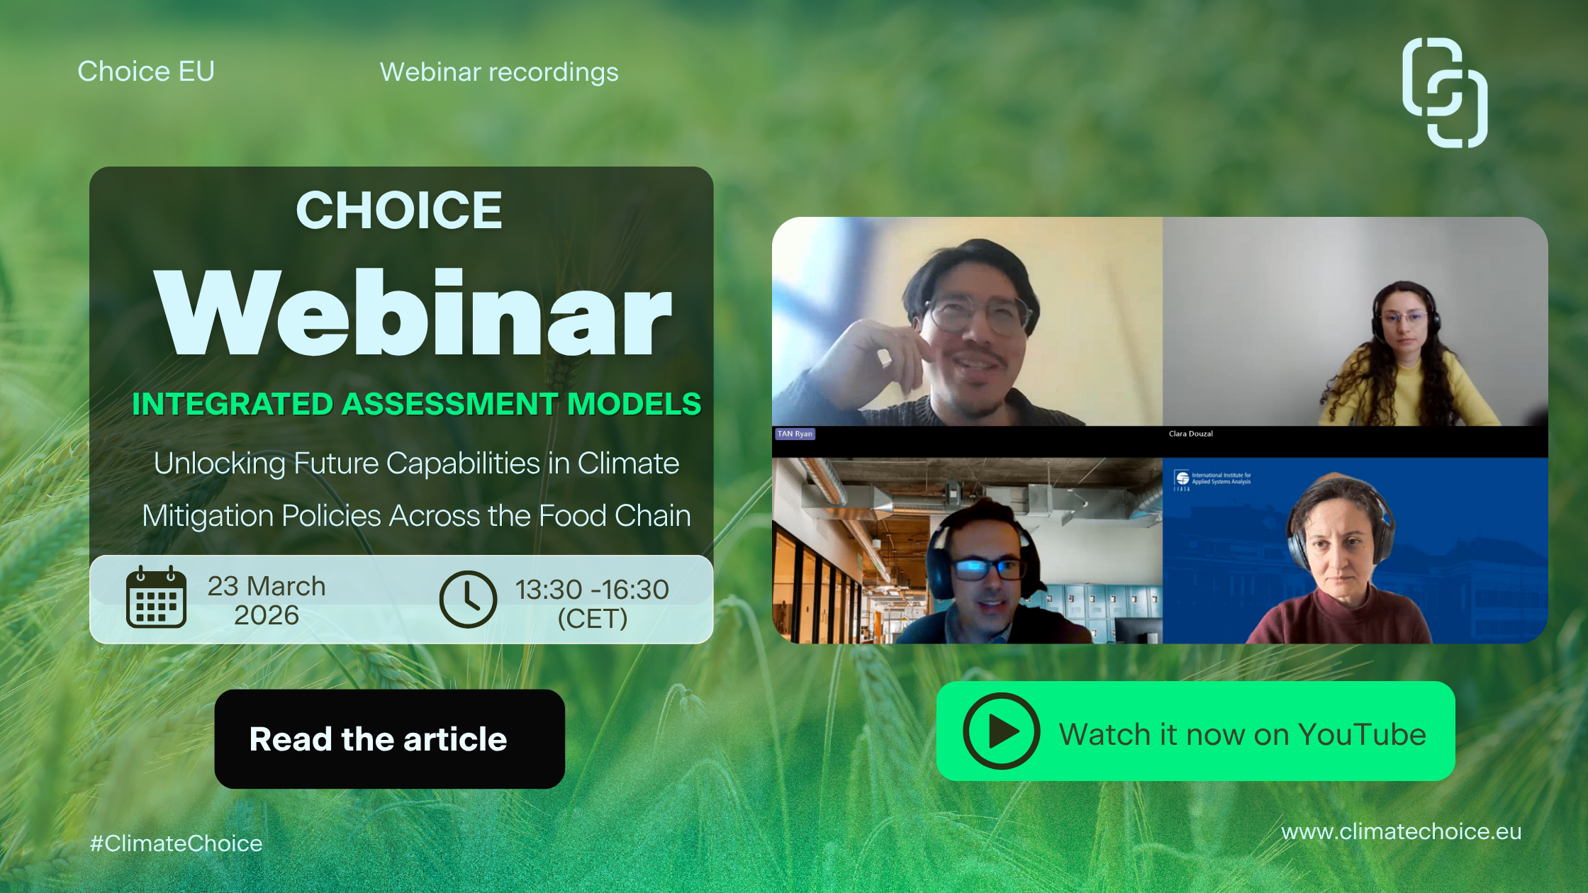
Task: Click the #ClimateChoice hashtag
Action: point(176,843)
